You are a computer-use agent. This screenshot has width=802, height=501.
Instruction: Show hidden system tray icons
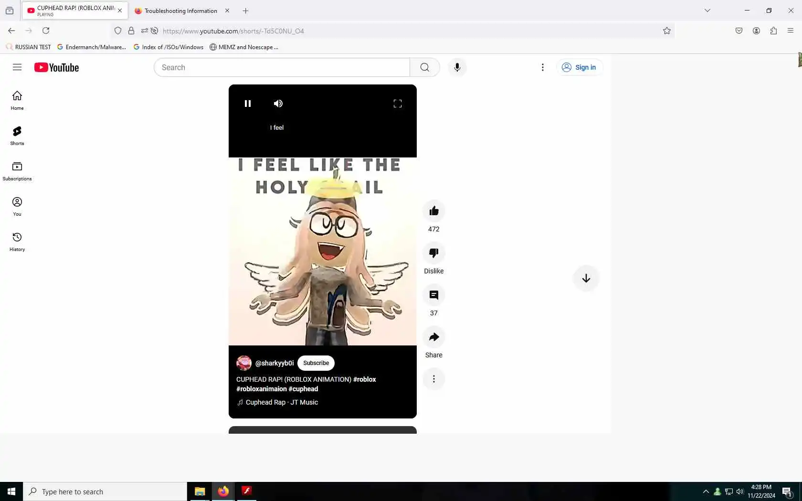pyautogui.click(x=706, y=491)
